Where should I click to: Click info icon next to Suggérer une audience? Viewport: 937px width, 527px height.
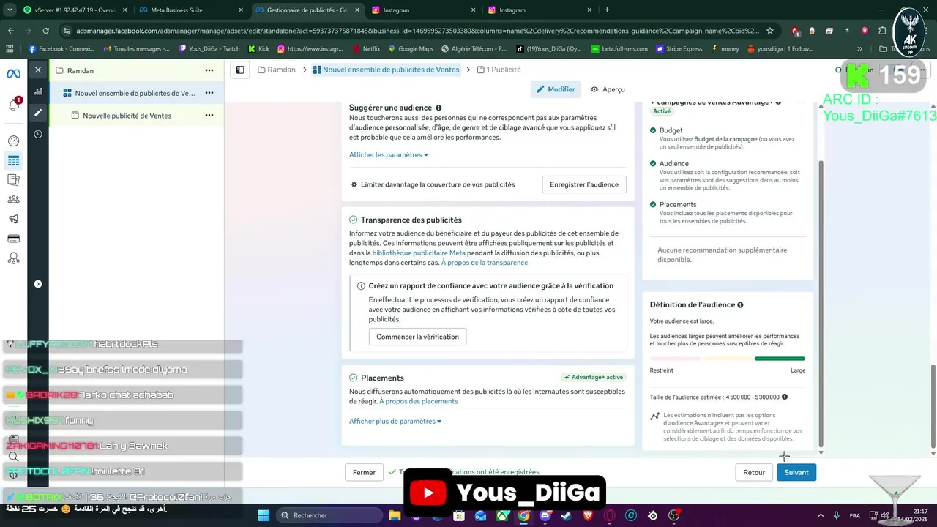pos(438,108)
